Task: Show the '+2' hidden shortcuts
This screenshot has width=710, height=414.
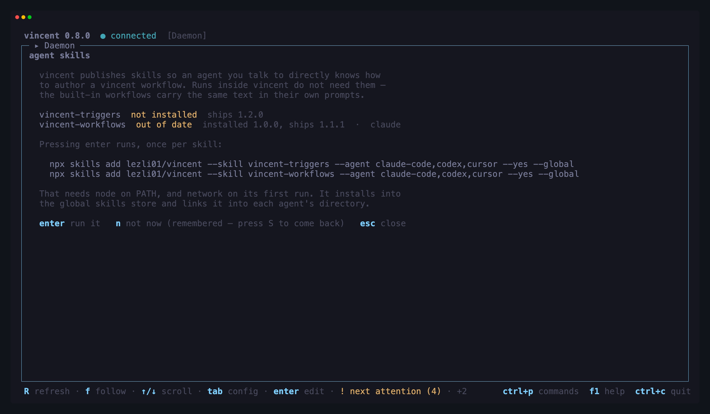Action: click(462, 391)
